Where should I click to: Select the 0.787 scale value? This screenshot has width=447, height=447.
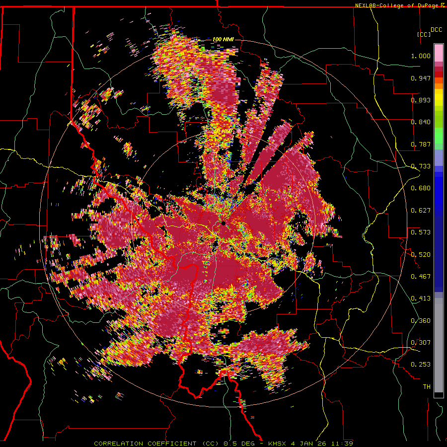tap(421, 144)
